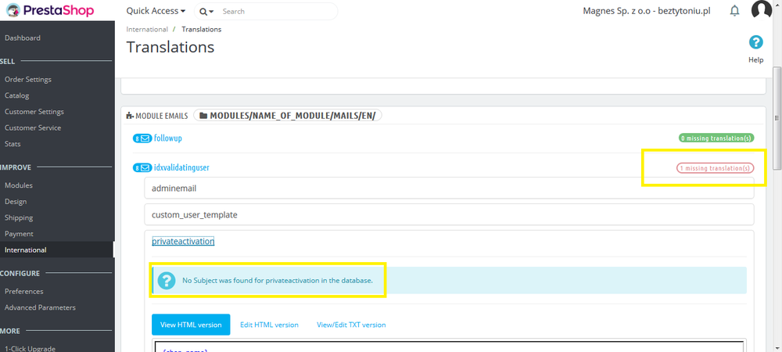Viewport: 782px width, 352px height.
Task: Open Stats menu
Action: point(13,144)
